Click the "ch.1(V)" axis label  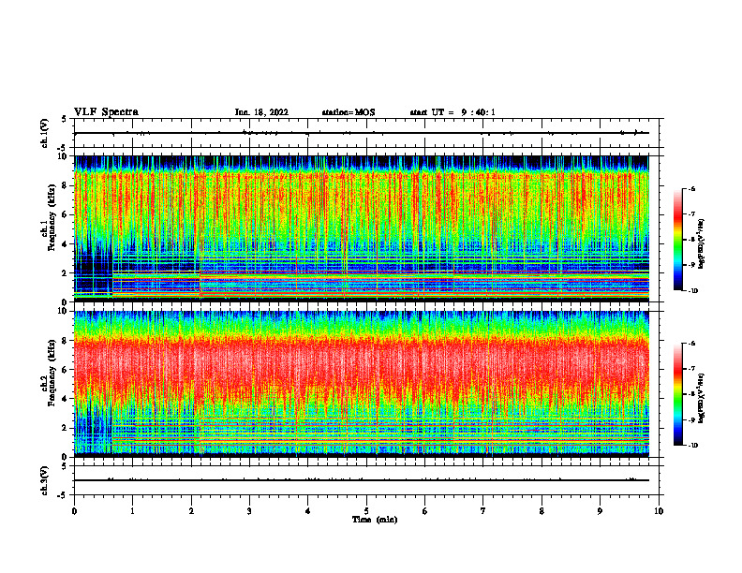[x=44, y=133]
